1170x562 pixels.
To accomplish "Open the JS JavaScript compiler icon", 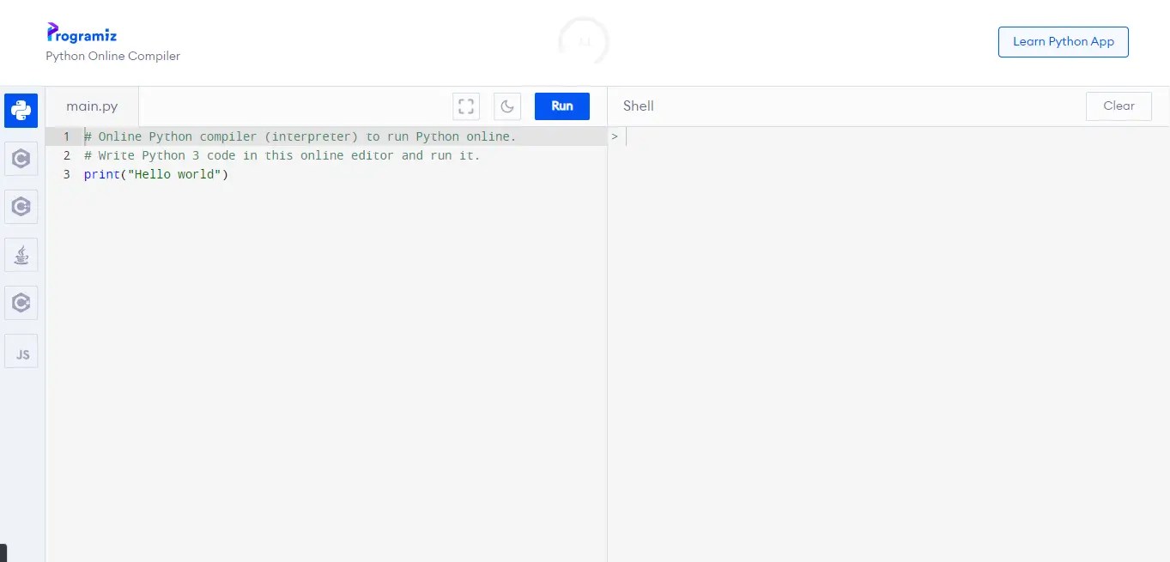I will (21, 351).
